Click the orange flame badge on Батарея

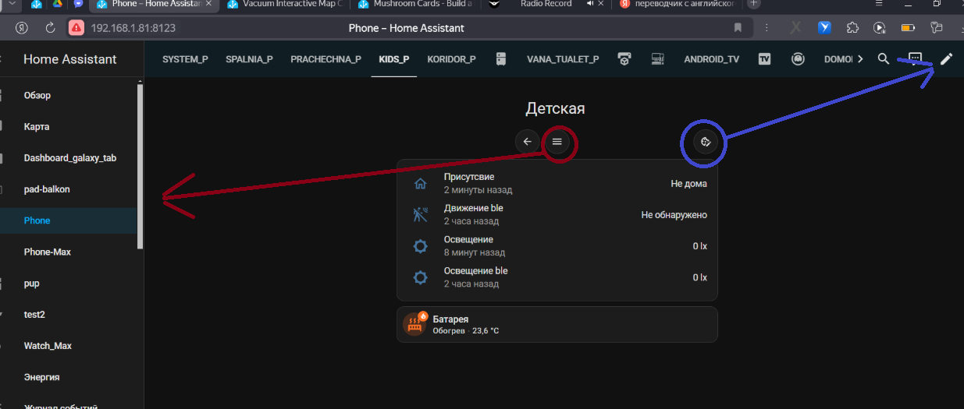tap(423, 316)
